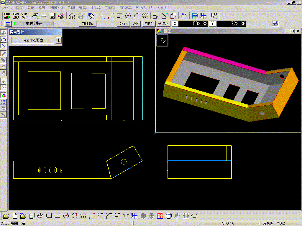Image resolution: width=302 pixels, height=226 pixels.
Task: Toggle the 相対 relative mode button
Action: (x=149, y=24)
